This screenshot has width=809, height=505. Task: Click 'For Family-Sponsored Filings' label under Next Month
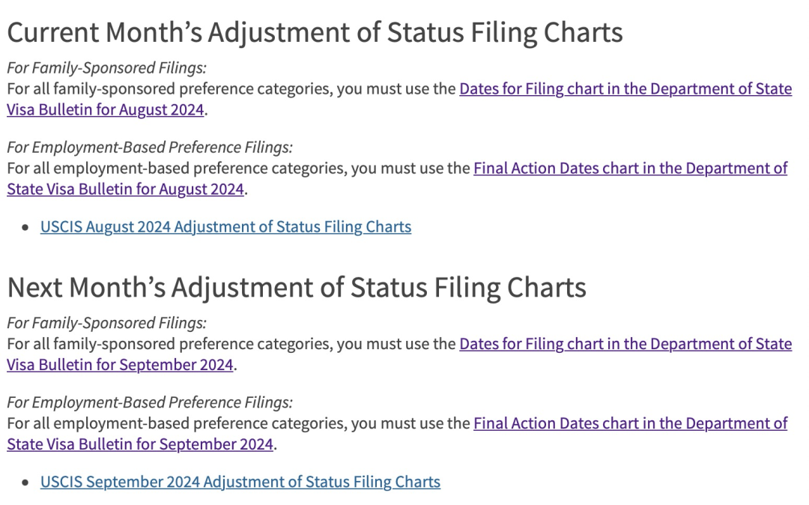[106, 324]
